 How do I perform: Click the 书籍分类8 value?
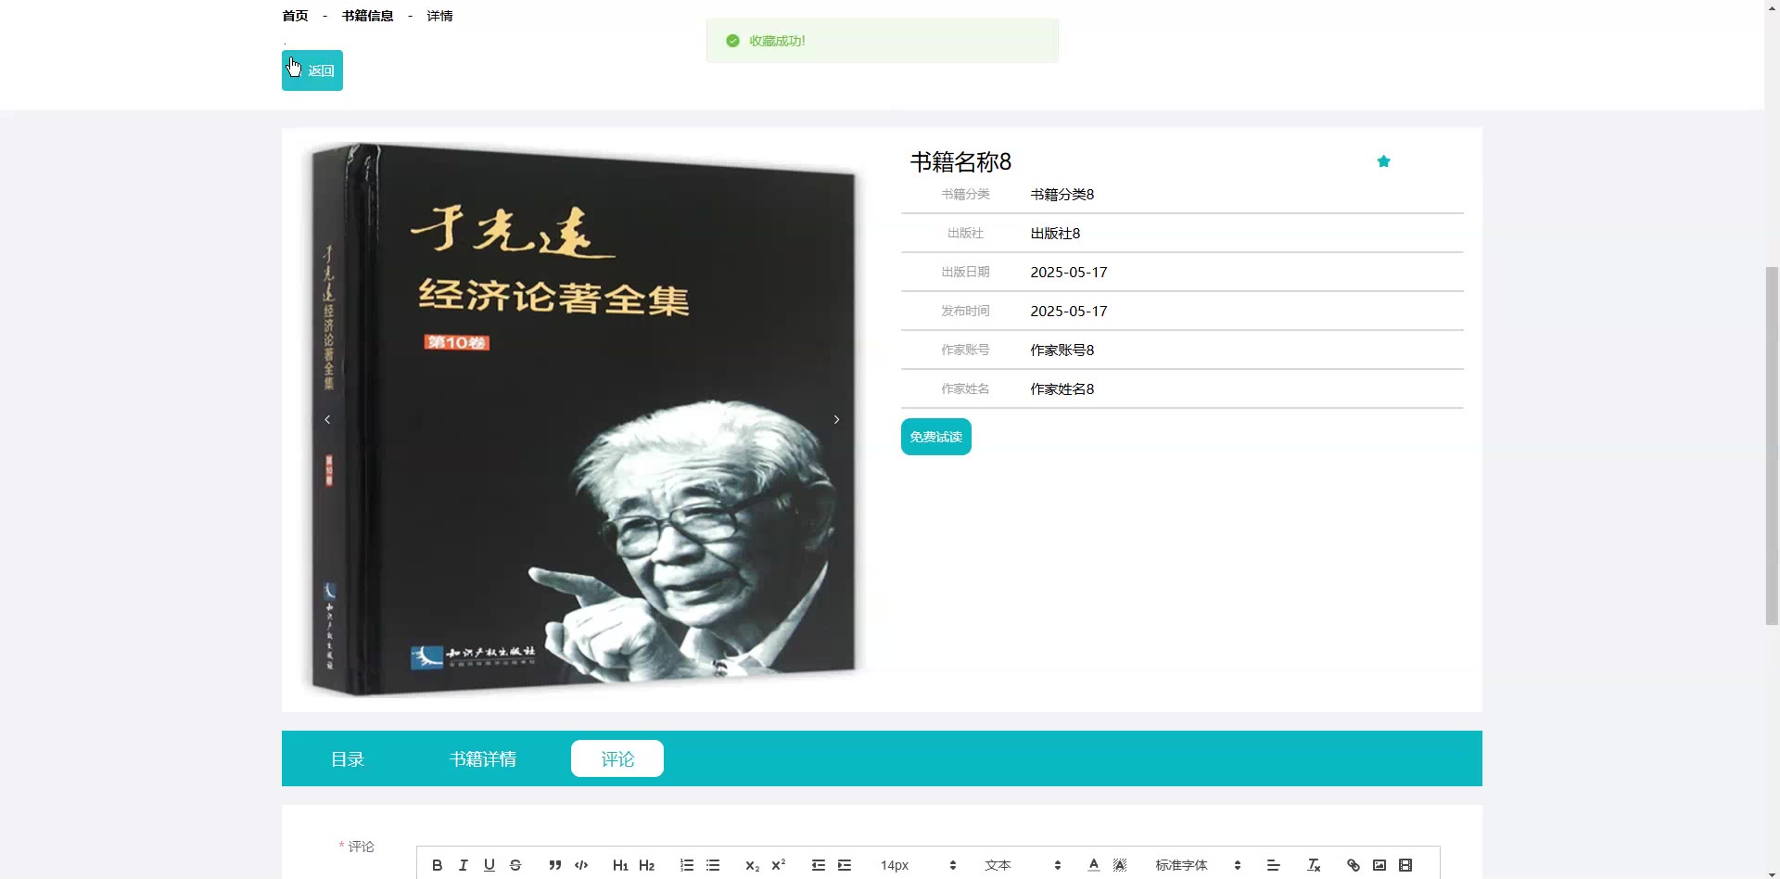click(x=1062, y=195)
